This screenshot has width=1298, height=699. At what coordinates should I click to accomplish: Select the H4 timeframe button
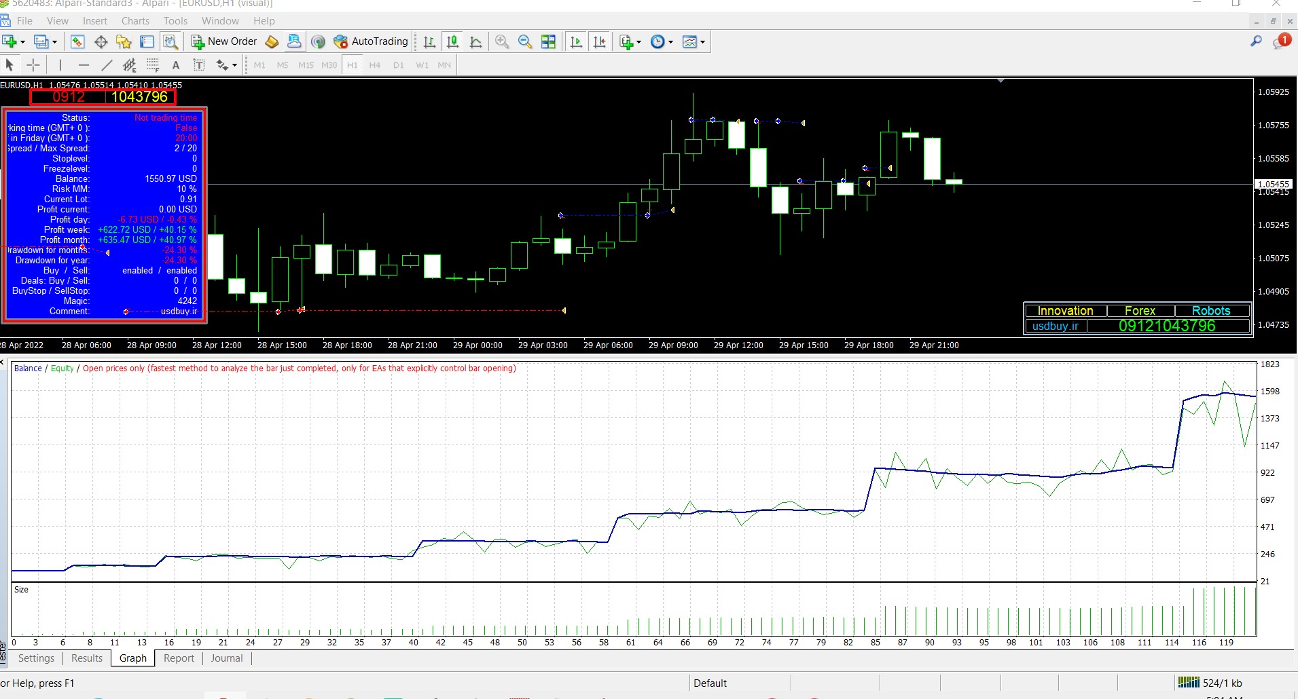pos(375,65)
